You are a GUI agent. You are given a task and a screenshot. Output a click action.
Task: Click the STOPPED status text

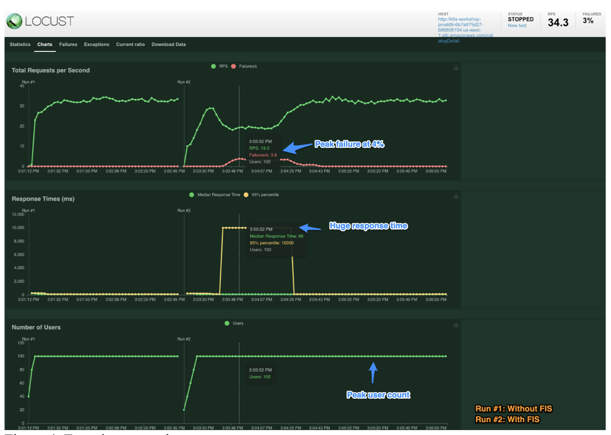click(520, 19)
